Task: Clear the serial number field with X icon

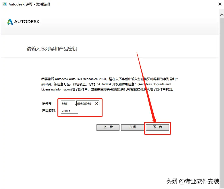Action: (x=96, y=104)
